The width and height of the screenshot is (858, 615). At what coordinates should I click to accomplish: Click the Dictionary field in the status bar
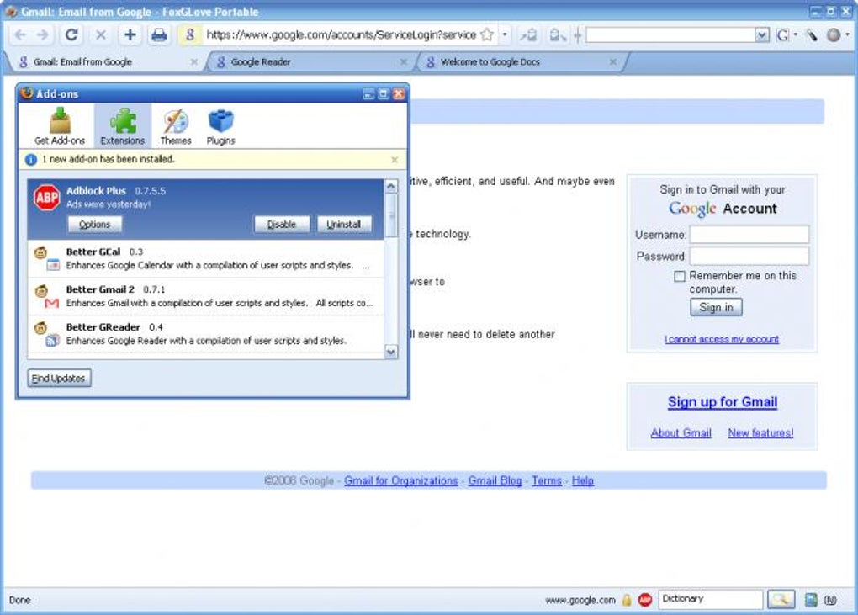(x=710, y=600)
